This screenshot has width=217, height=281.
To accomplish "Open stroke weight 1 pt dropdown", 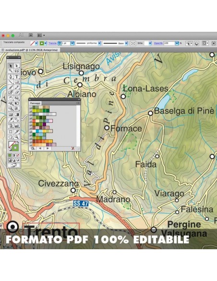I will coord(72,43).
